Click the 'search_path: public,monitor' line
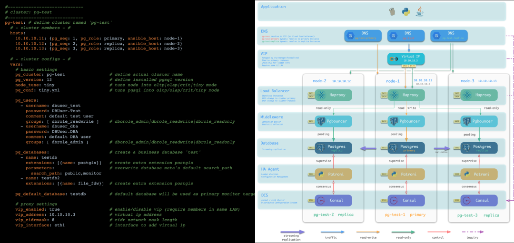 pos(66,173)
